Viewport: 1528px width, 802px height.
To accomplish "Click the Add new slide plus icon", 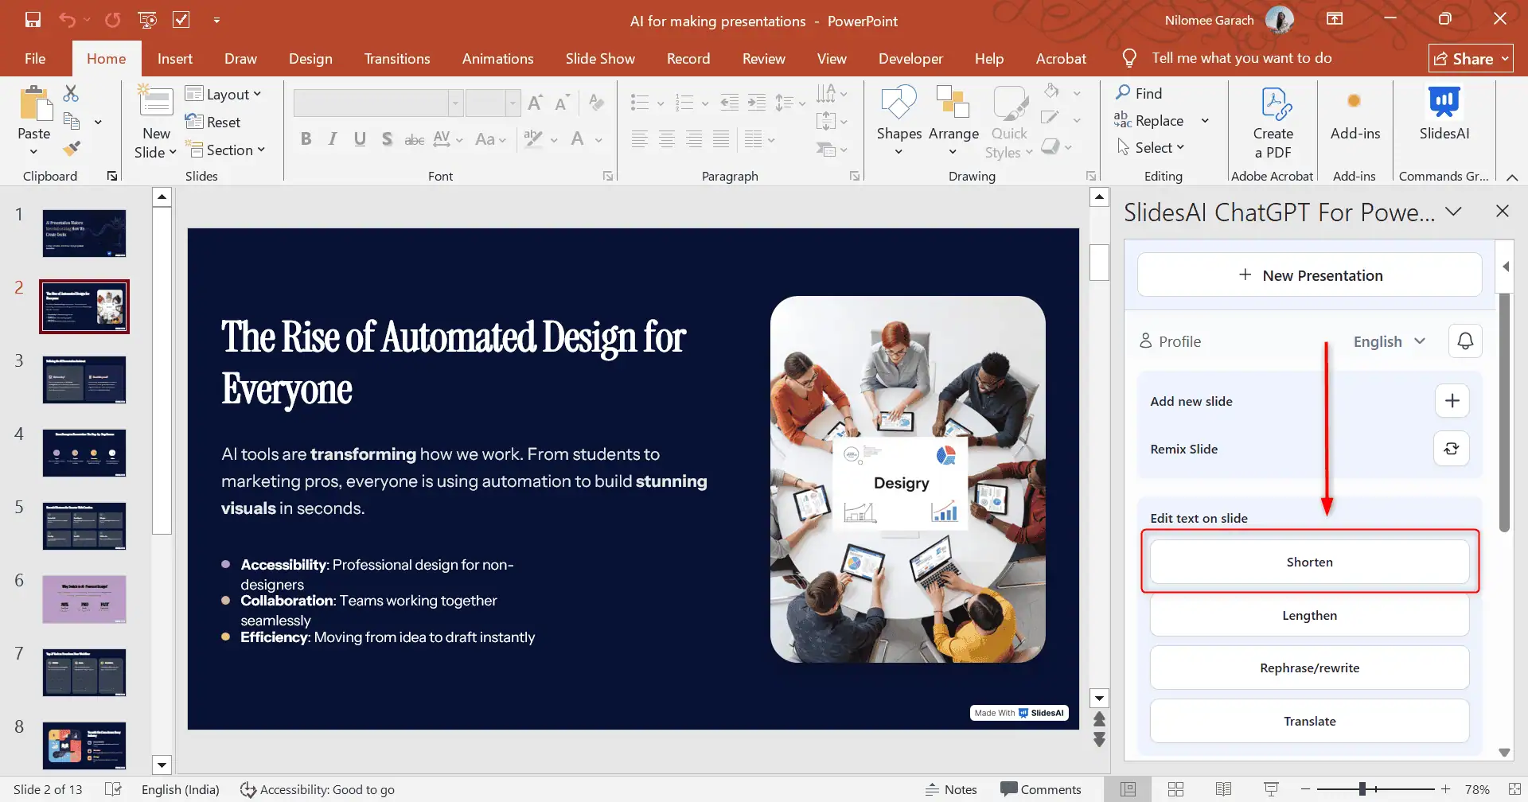I will pos(1452,400).
